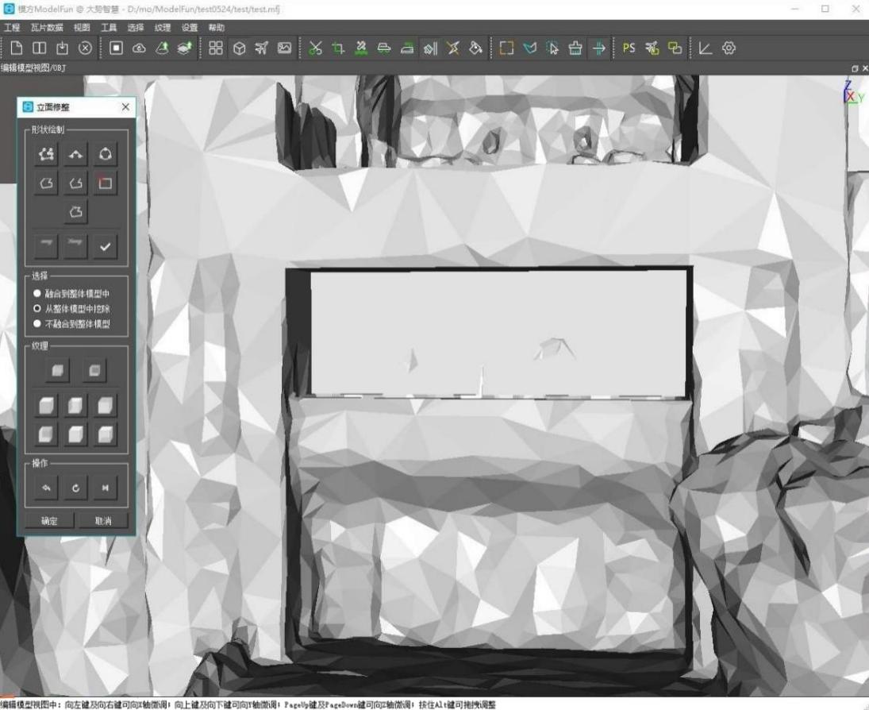Select the 3D cube view icon
Screen dimensions: 869x710
(x=239, y=48)
